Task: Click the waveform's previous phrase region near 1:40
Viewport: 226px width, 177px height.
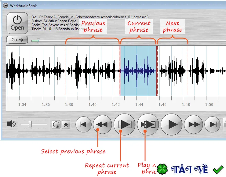Action: tap(92, 70)
